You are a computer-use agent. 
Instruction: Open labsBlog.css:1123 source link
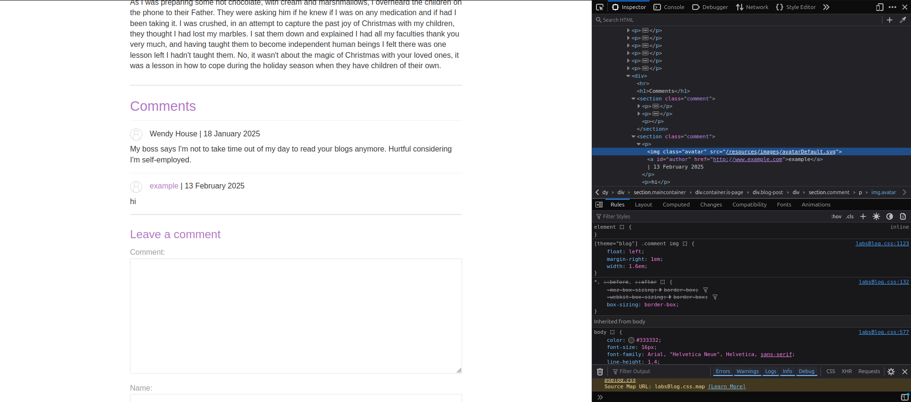coord(882,244)
